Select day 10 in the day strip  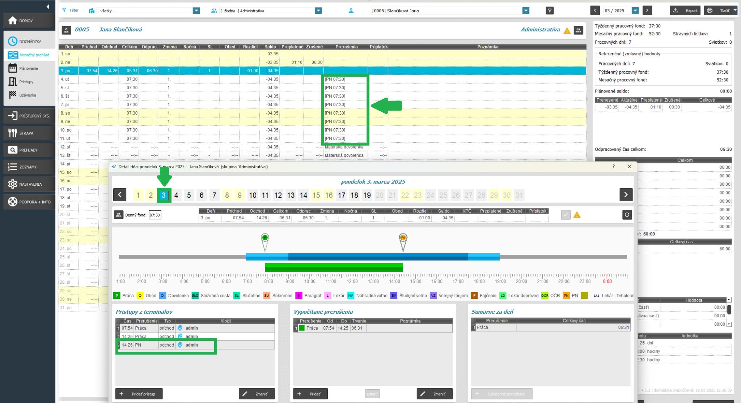(x=253, y=195)
